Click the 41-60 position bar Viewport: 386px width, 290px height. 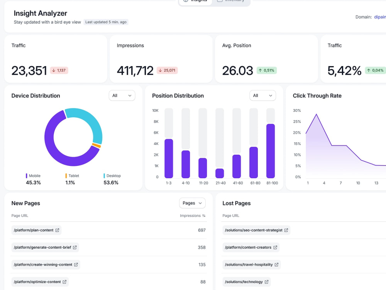[x=237, y=166]
